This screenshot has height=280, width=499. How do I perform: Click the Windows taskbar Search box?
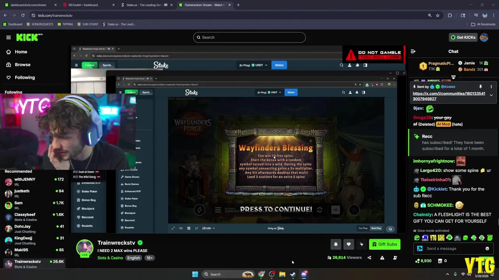[228, 274]
